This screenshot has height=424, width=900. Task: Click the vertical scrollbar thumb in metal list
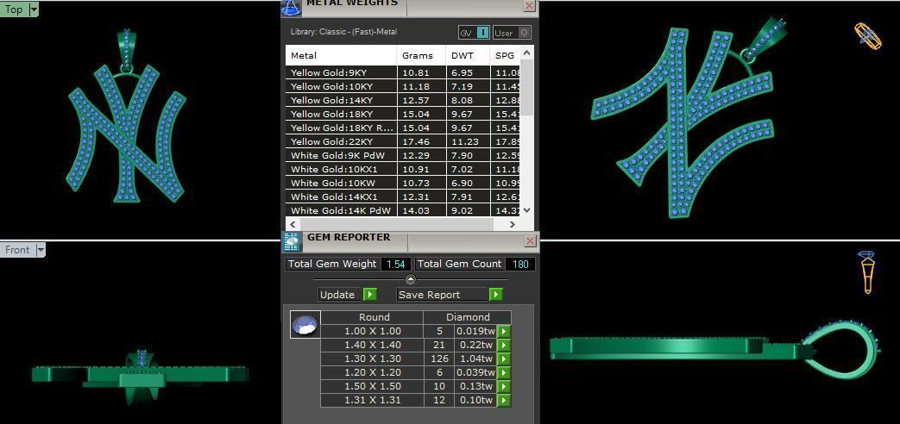[x=527, y=88]
